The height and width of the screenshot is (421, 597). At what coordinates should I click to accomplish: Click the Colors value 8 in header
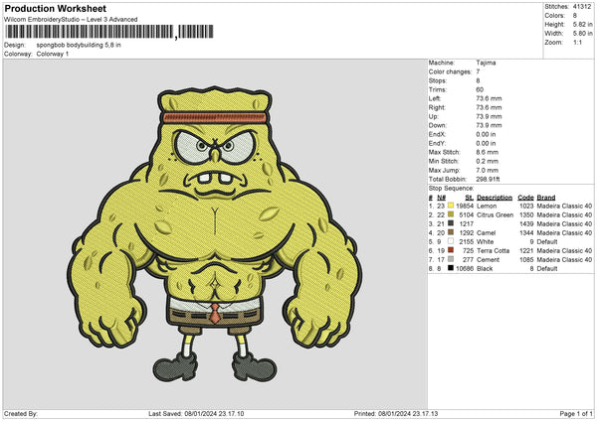tap(574, 16)
